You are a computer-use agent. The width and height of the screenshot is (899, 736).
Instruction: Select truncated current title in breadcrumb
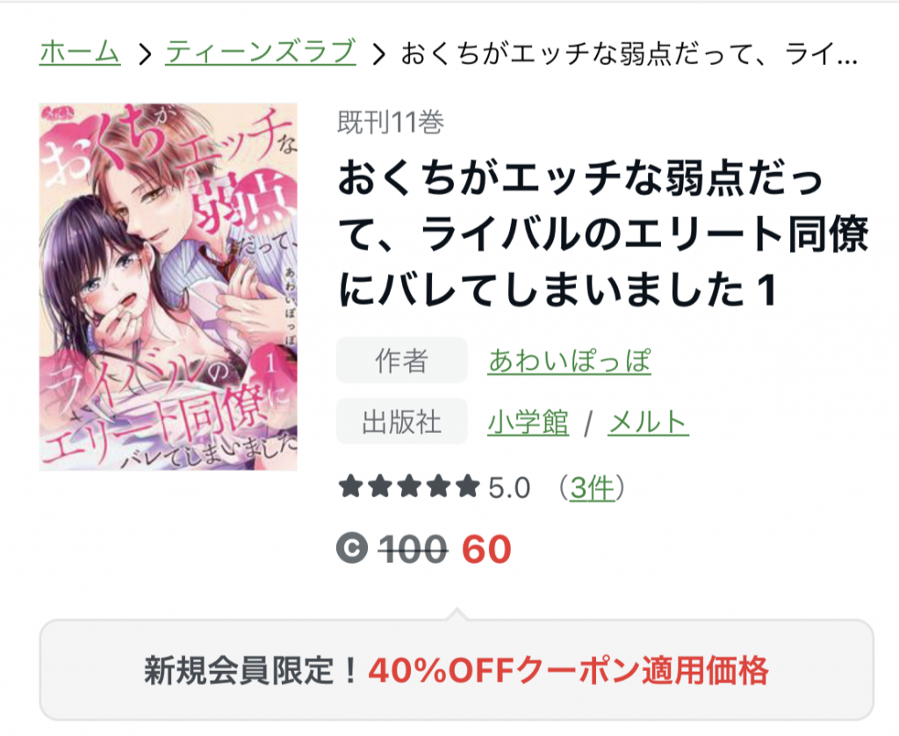(629, 54)
